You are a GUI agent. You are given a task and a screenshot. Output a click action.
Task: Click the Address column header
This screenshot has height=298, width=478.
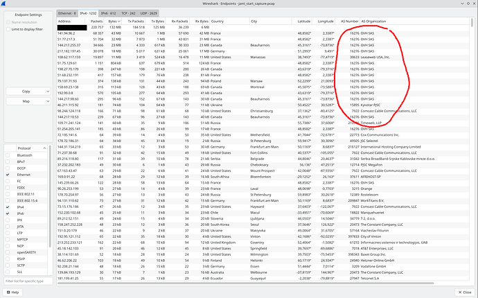pyautogui.click(x=72, y=21)
